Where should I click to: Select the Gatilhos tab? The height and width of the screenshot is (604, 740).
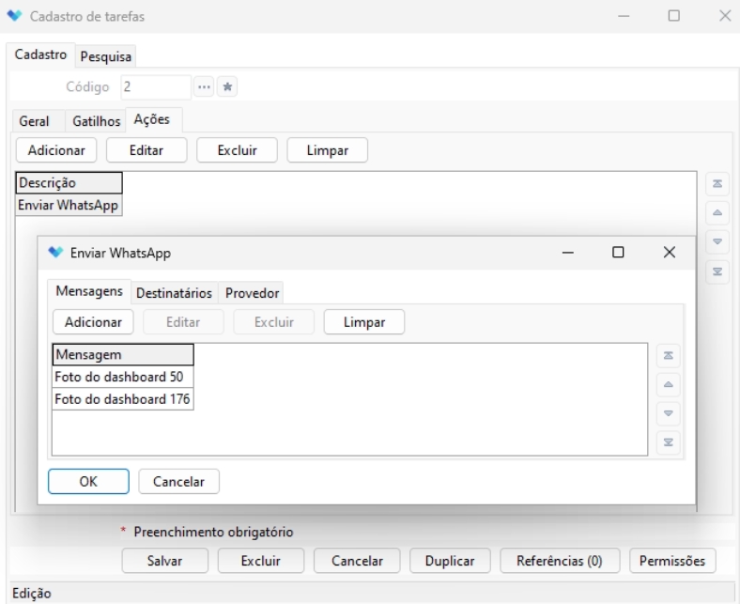pyautogui.click(x=97, y=120)
